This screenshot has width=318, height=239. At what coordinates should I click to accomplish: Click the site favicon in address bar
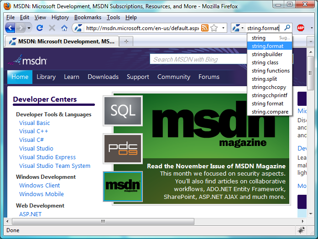(78, 28)
